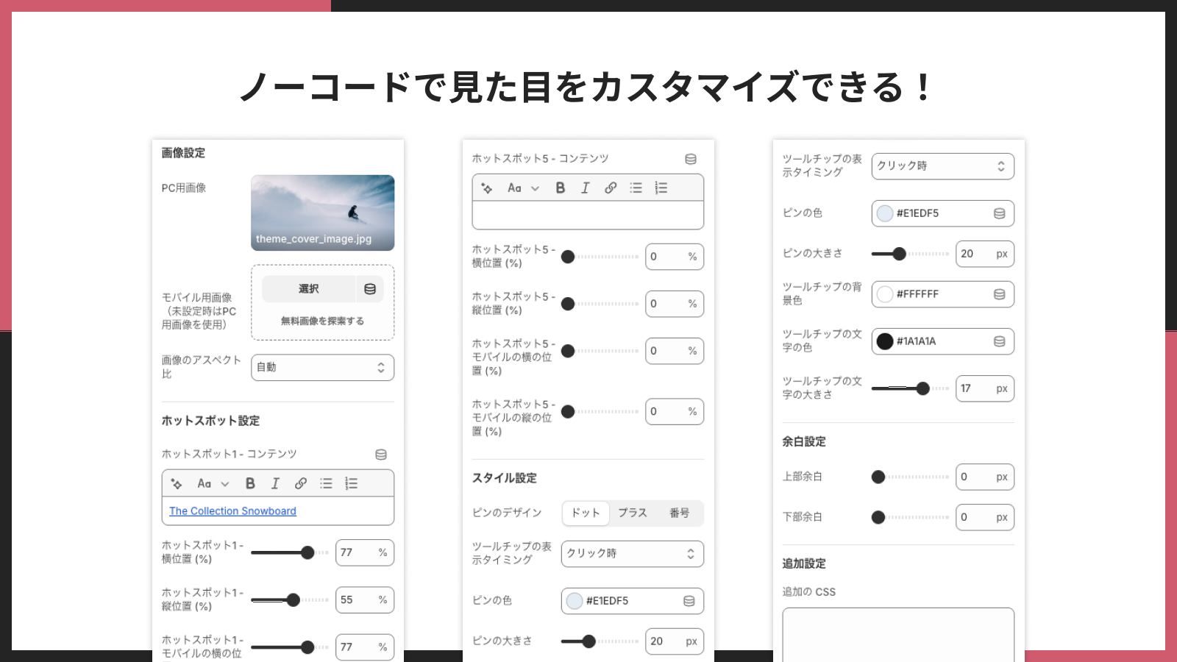The width and height of the screenshot is (1177, 662).
Task: Open dynamic source for ホットスポット5 content
Action: [x=689, y=157]
